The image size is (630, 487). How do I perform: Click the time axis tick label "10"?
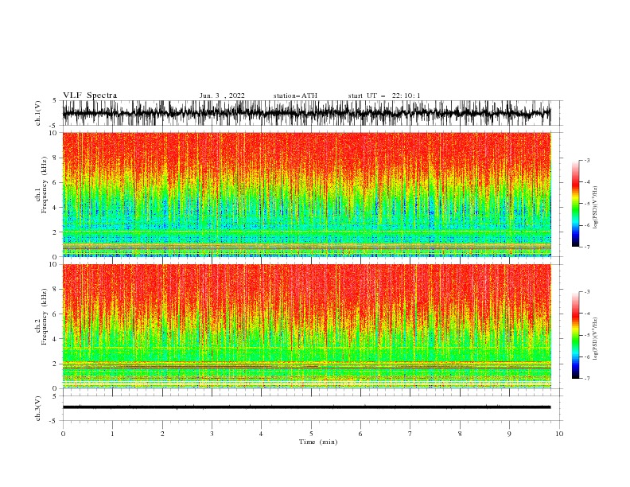tap(559, 434)
